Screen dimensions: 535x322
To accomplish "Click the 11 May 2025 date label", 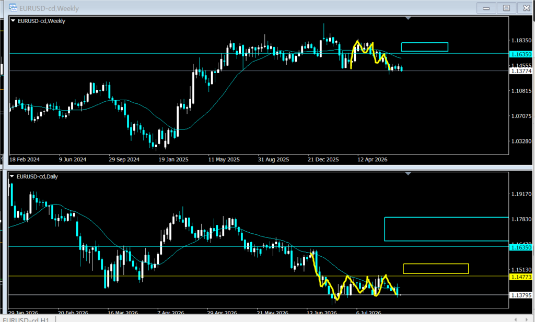I will pos(224,160).
